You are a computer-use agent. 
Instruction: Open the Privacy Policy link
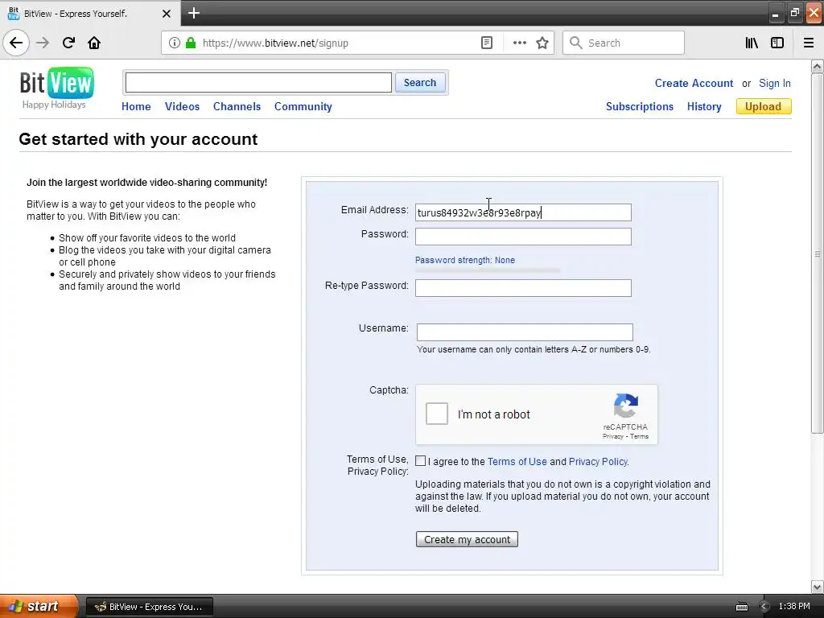click(x=598, y=461)
